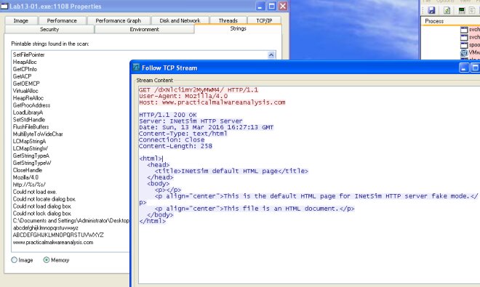Select the http://%s/%s/ string row

29,185
